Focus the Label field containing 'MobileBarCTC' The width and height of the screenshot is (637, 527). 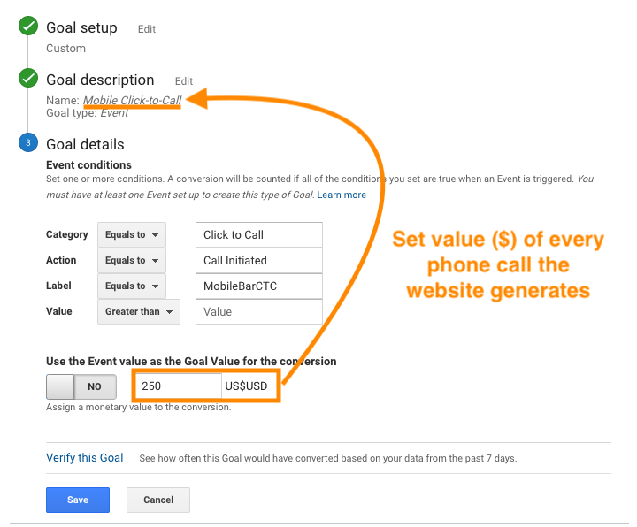click(258, 286)
